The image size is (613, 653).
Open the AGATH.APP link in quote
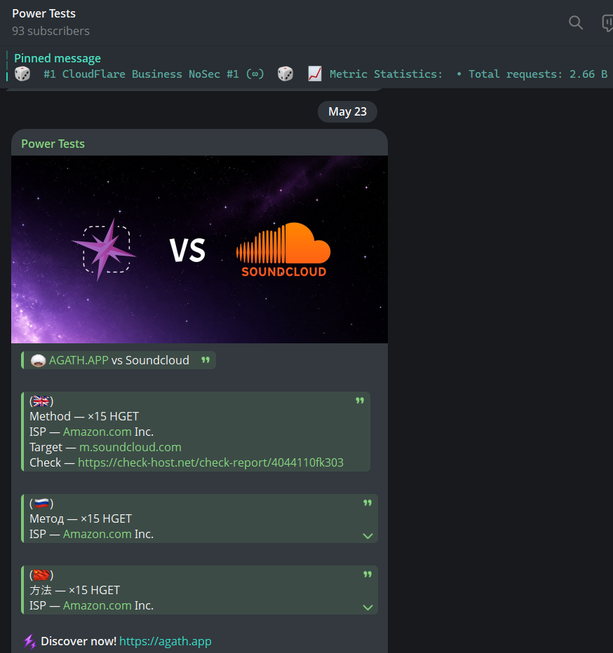(79, 360)
